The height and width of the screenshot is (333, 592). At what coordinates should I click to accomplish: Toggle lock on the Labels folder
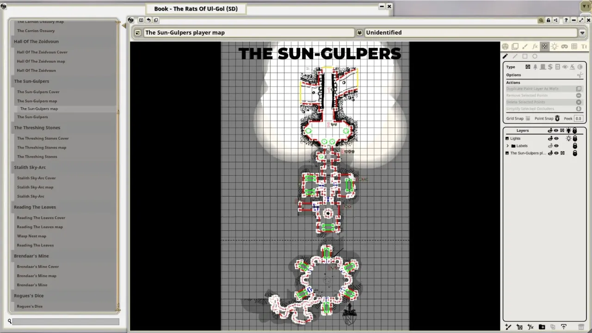point(575,146)
